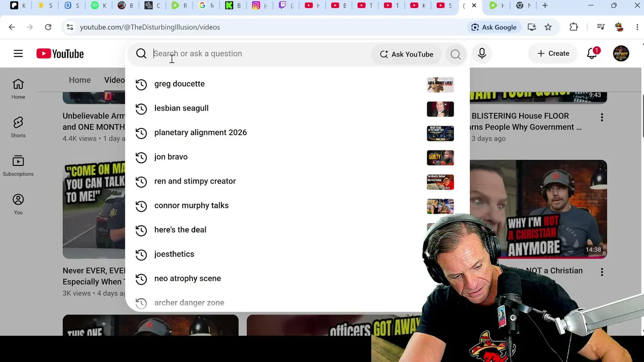The height and width of the screenshot is (362, 644).
Task: Open the thumbnail beside 'ren and stimpy creator'
Action: coord(440,182)
